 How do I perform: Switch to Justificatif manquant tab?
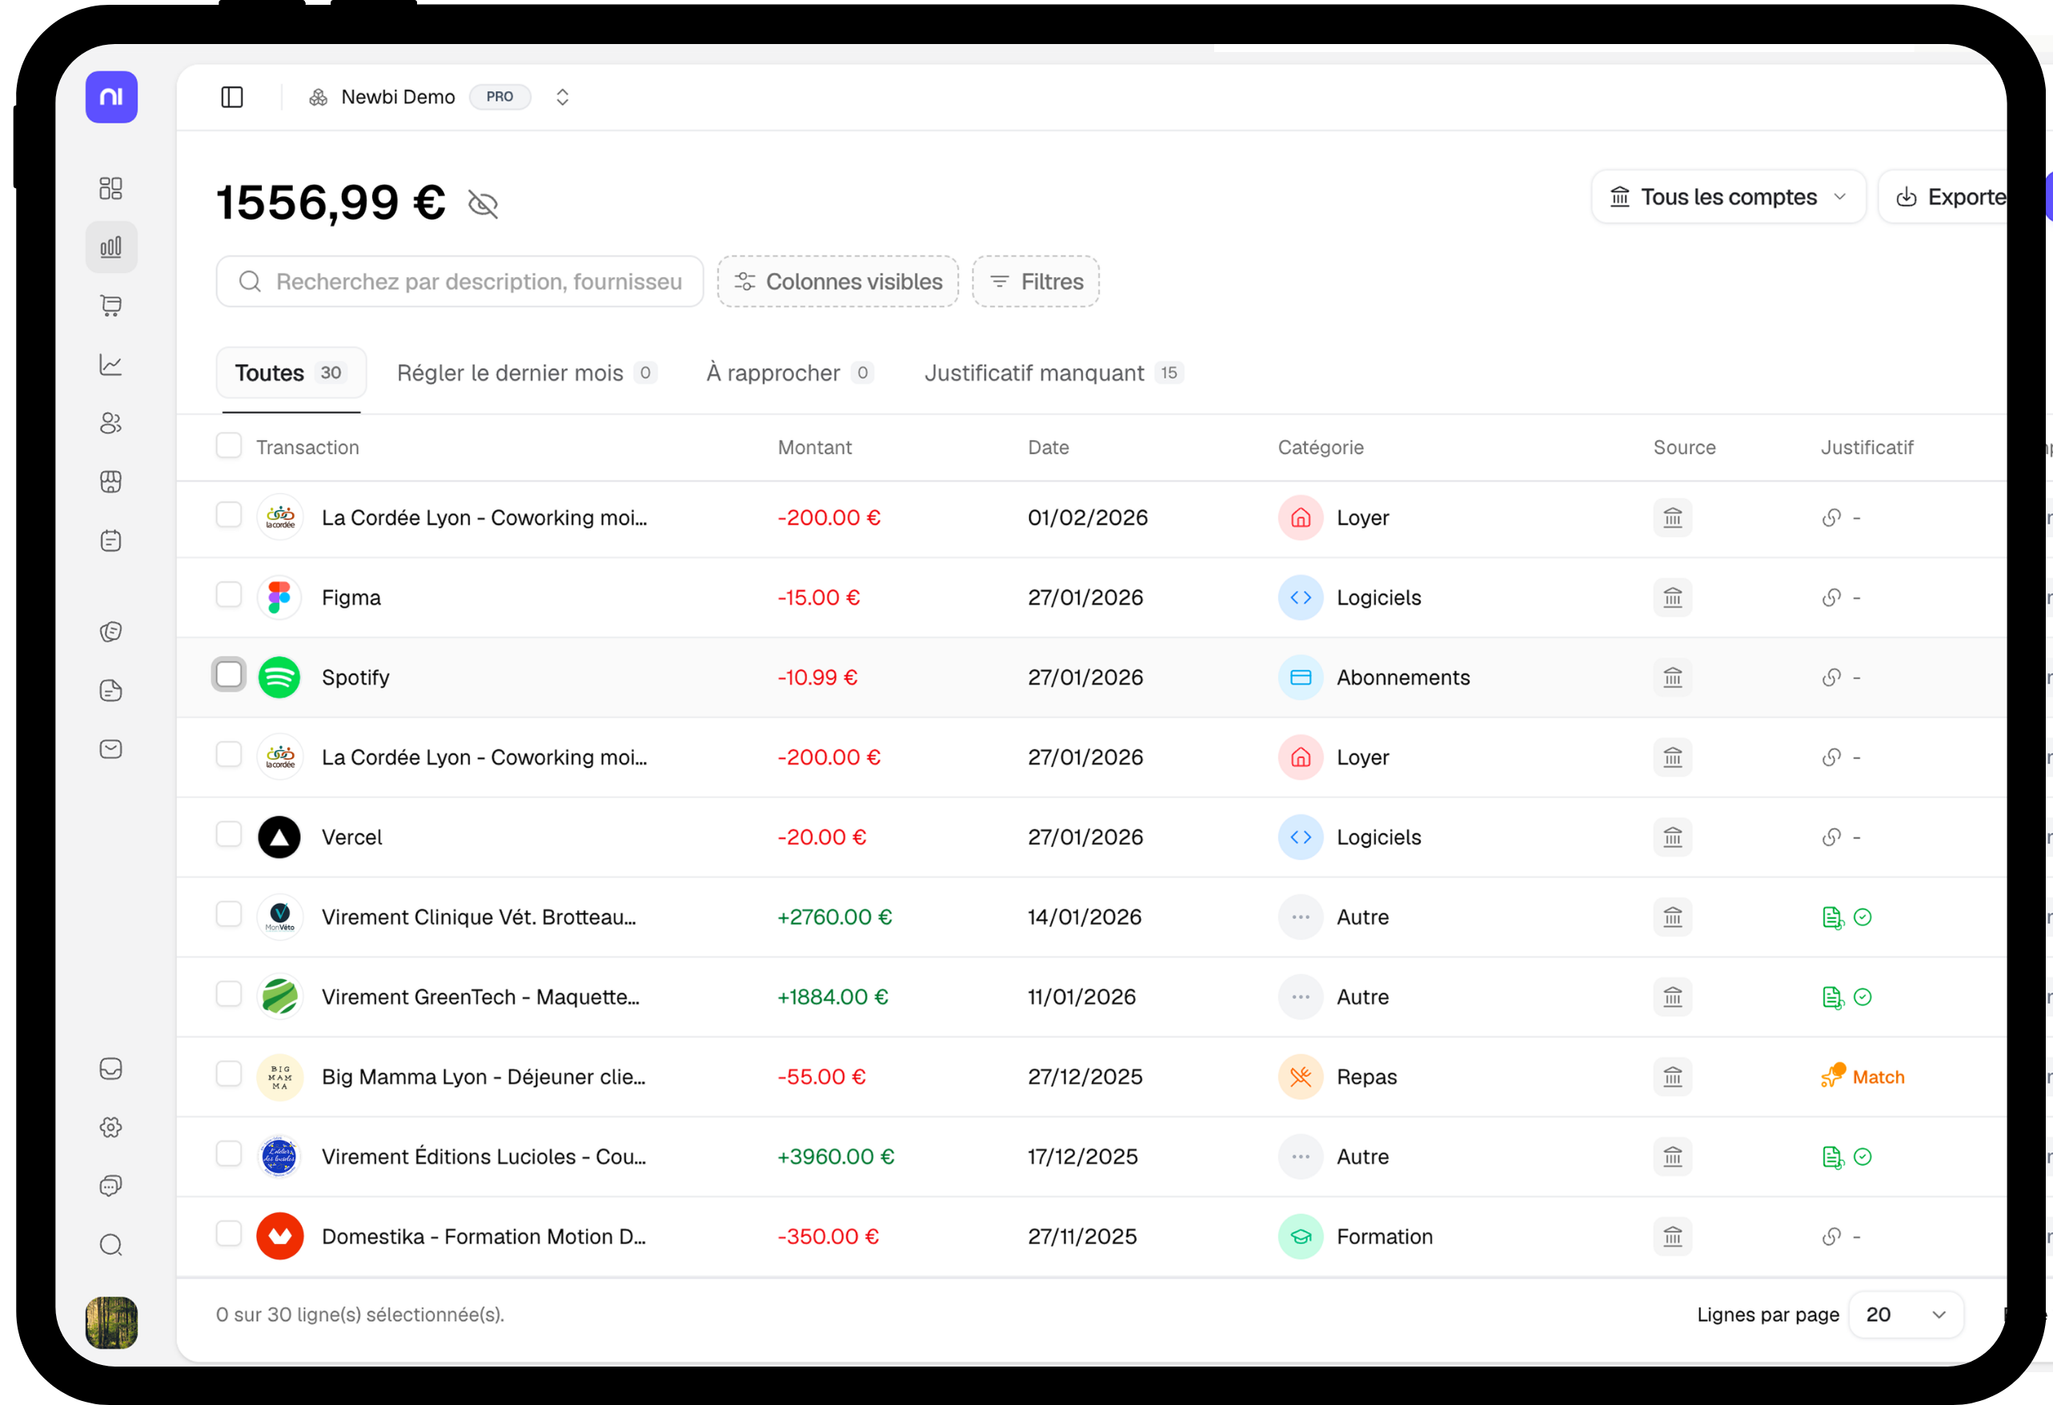pyautogui.click(x=1053, y=373)
